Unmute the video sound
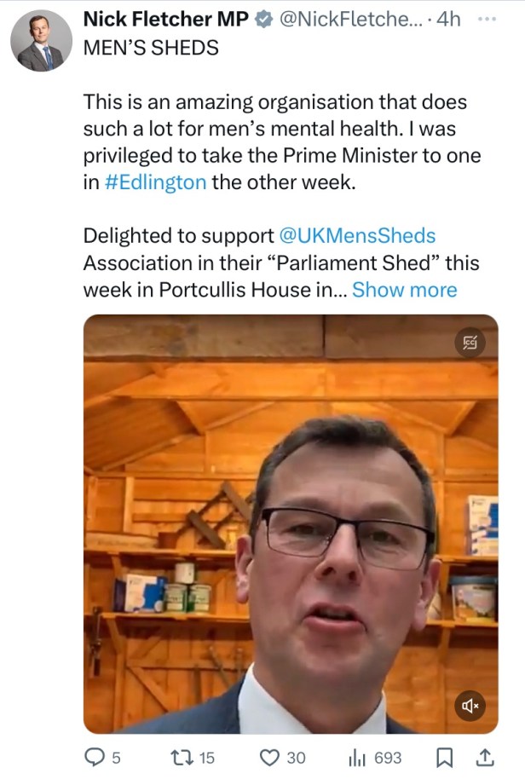 (470, 707)
